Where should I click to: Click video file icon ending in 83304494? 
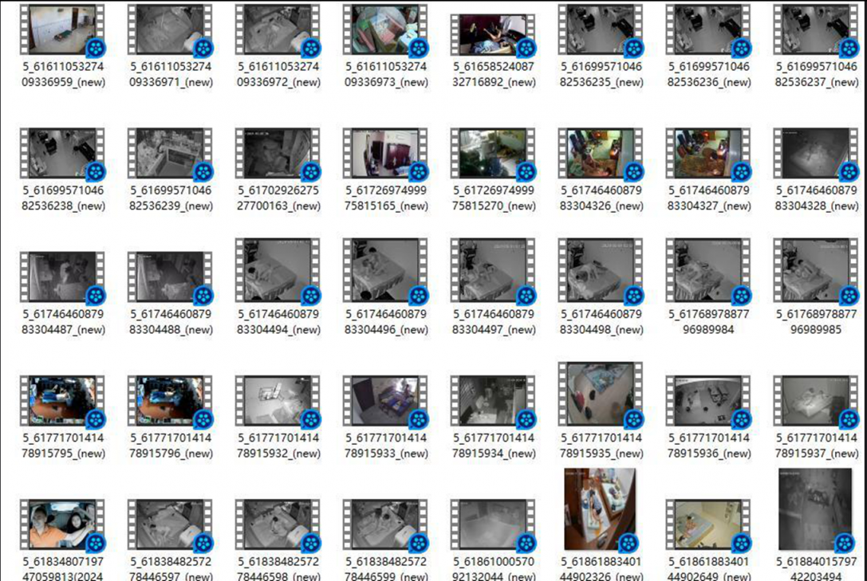(x=278, y=273)
